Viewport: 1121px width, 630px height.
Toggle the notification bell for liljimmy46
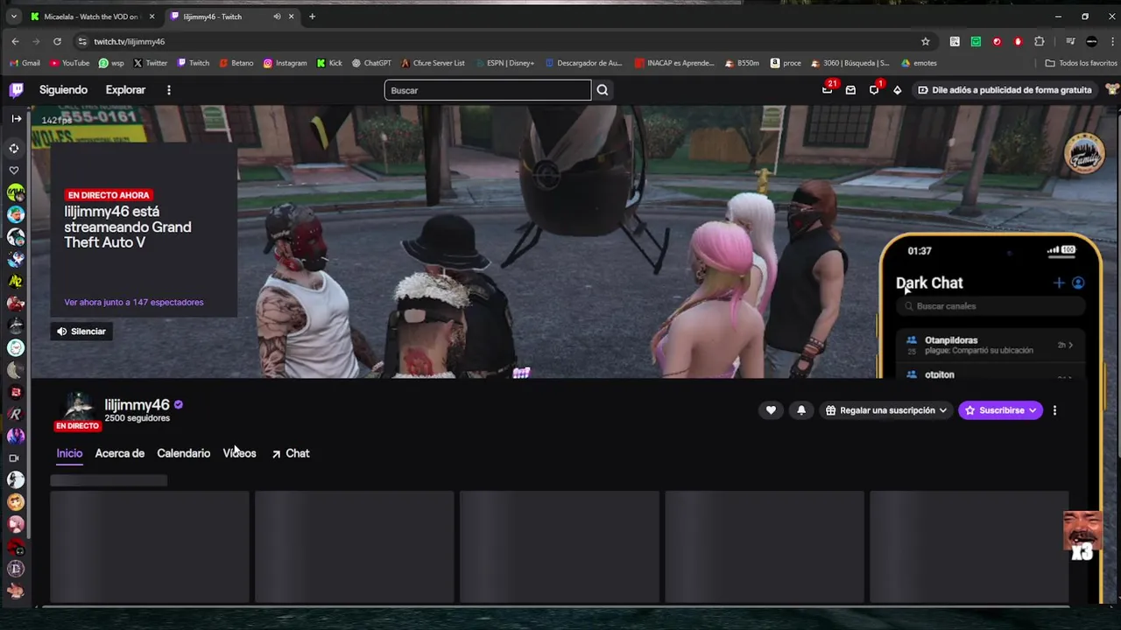pyautogui.click(x=801, y=410)
